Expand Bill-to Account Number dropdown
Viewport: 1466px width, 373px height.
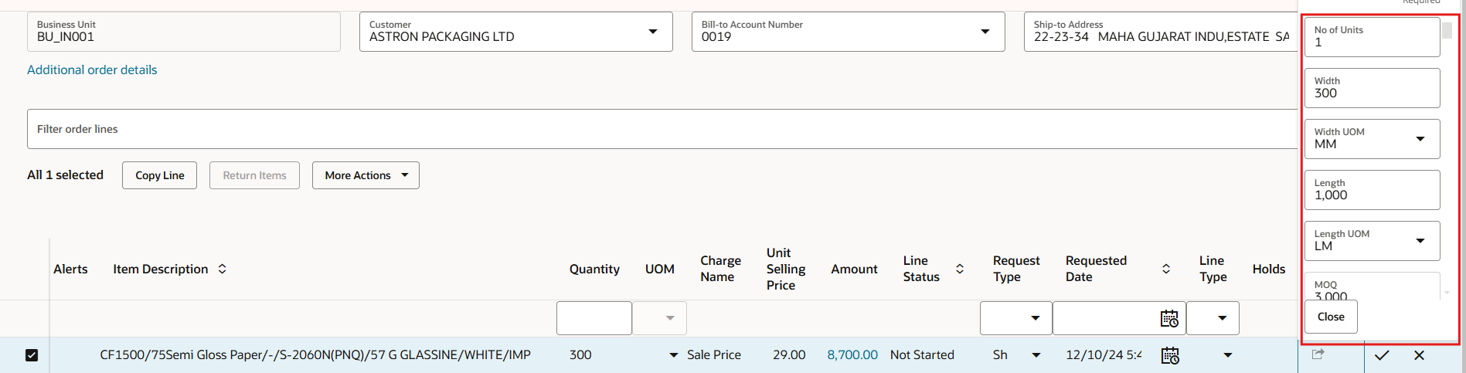click(985, 32)
